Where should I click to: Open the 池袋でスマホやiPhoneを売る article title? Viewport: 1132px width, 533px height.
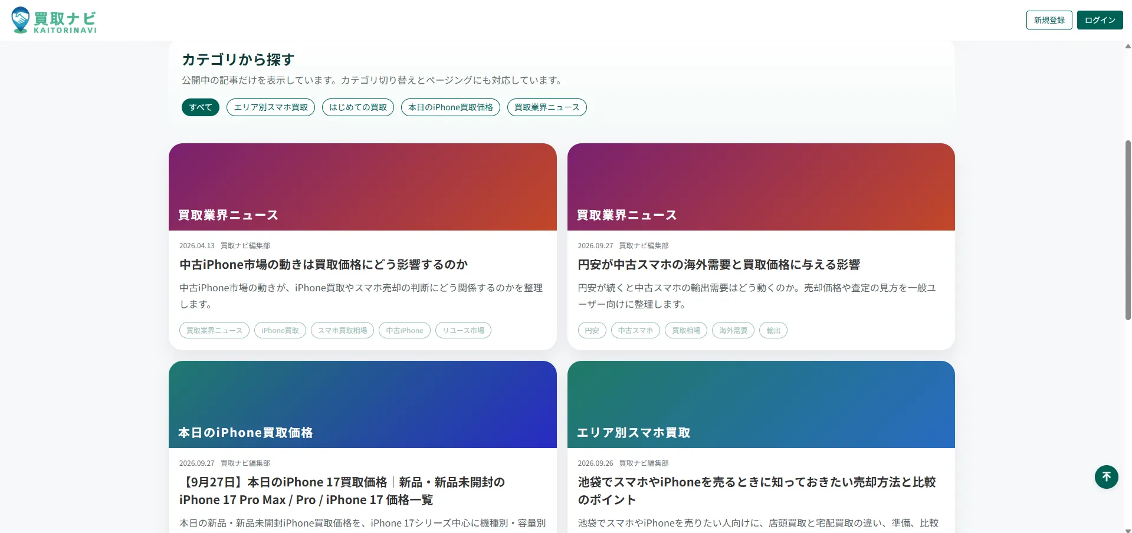coord(757,491)
